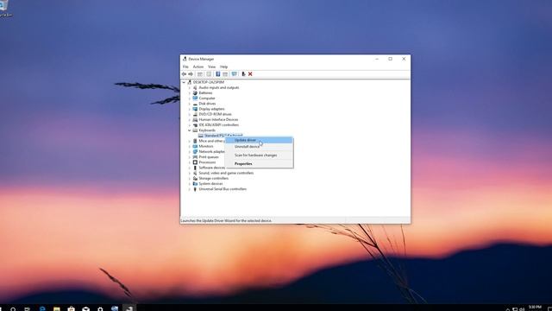Collapse the Keyboards category
The width and height of the screenshot is (552, 311).
coord(190,130)
